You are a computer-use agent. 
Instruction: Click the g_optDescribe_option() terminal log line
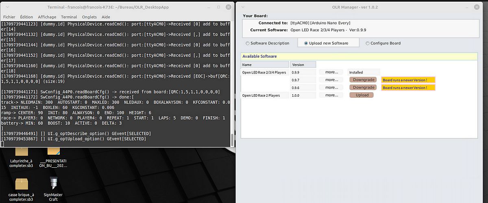pos(76,134)
